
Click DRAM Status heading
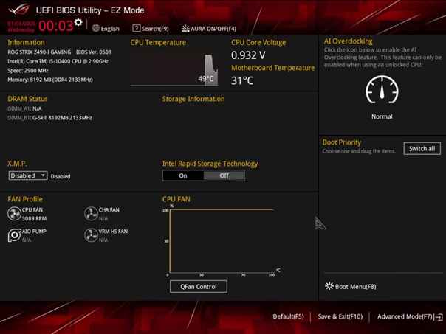27,99
